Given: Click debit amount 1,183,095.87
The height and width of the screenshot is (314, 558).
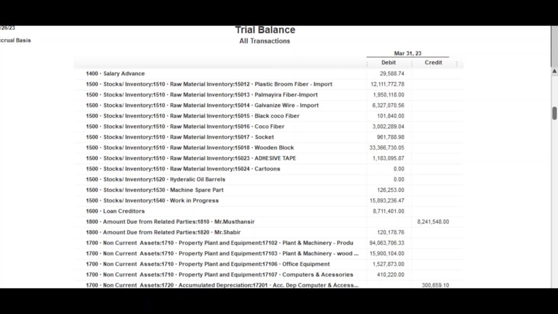Looking at the screenshot, I should click(388, 158).
